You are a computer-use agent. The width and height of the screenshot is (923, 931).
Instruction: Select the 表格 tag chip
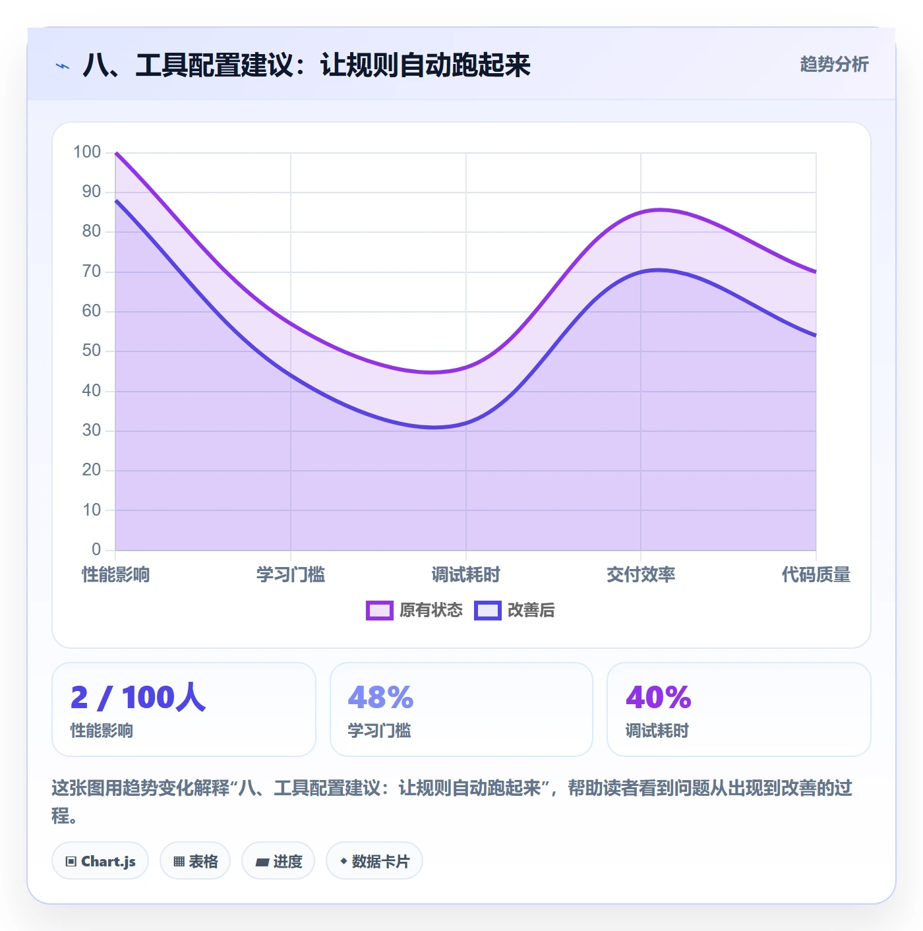click(x=195, y=860)
